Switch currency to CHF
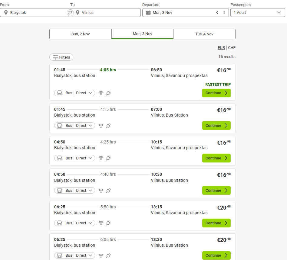287x260 pixels. (232, 48)
